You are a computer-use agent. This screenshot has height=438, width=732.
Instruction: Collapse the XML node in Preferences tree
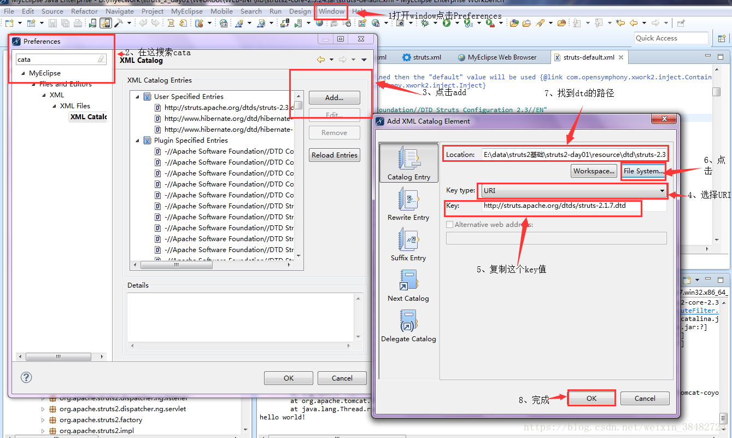(x=44, y=95)
